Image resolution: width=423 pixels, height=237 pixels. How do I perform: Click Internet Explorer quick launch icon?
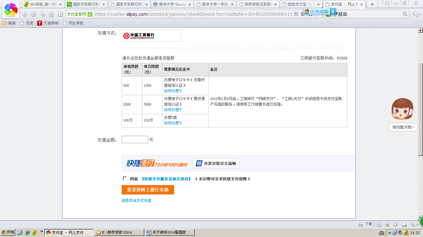click(x=27, y=232)
